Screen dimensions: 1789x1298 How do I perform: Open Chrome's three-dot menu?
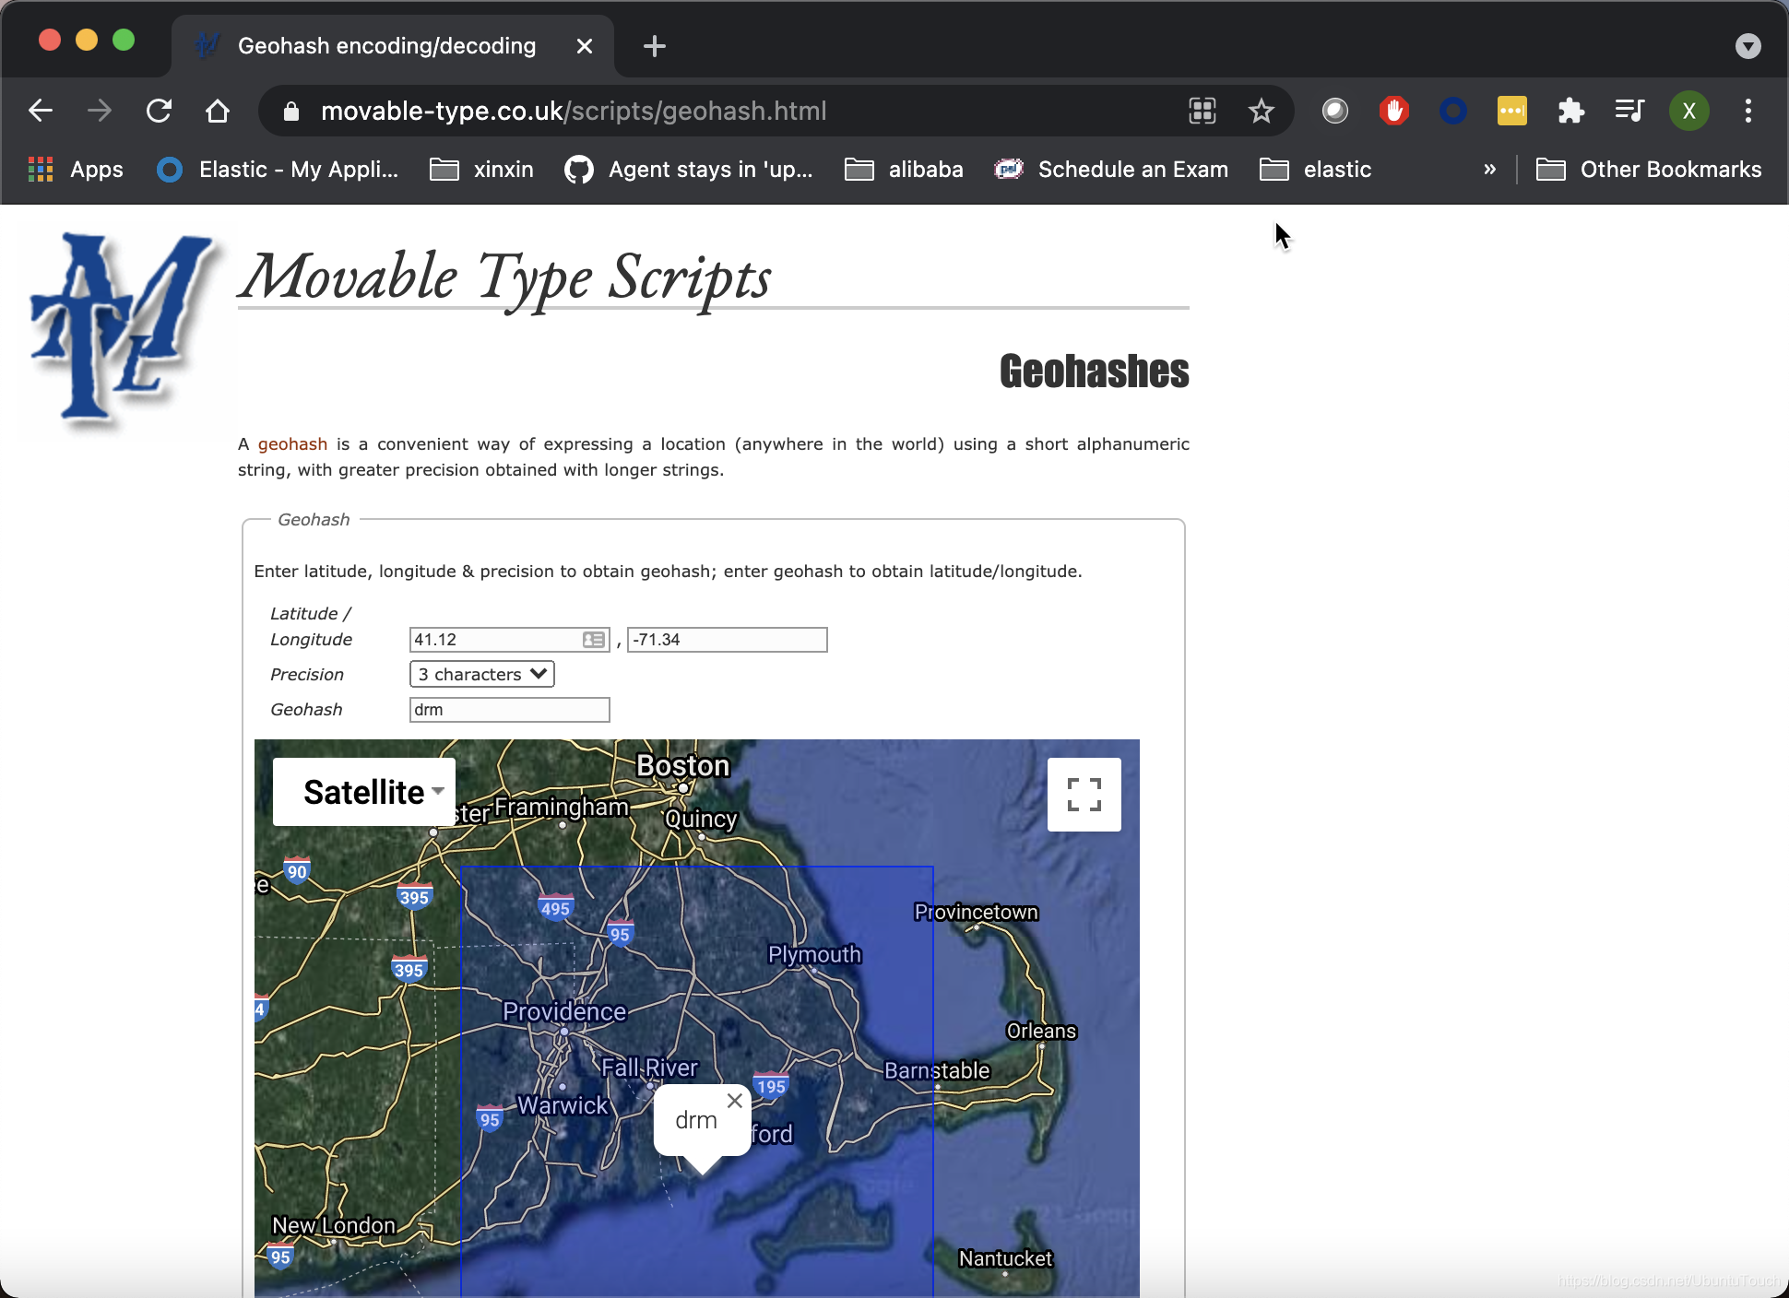pyautogui.click(x=1748, y=112)
